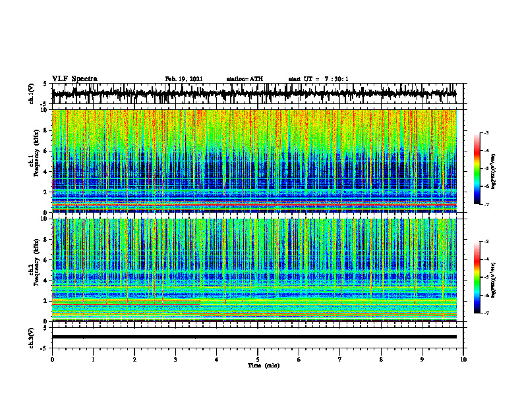The image size is (522, 403).
Task: Click the "station=ATH" label
Action: [245, 79]
